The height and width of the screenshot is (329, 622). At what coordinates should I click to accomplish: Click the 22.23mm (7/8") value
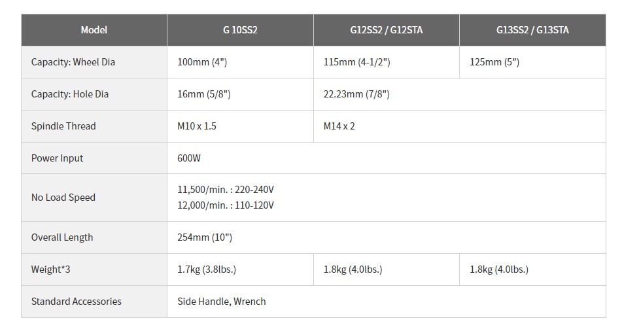click(356, 94)
